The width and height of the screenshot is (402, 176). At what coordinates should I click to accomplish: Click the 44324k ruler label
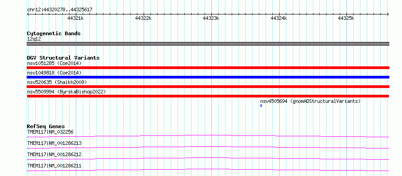(279, 18)
